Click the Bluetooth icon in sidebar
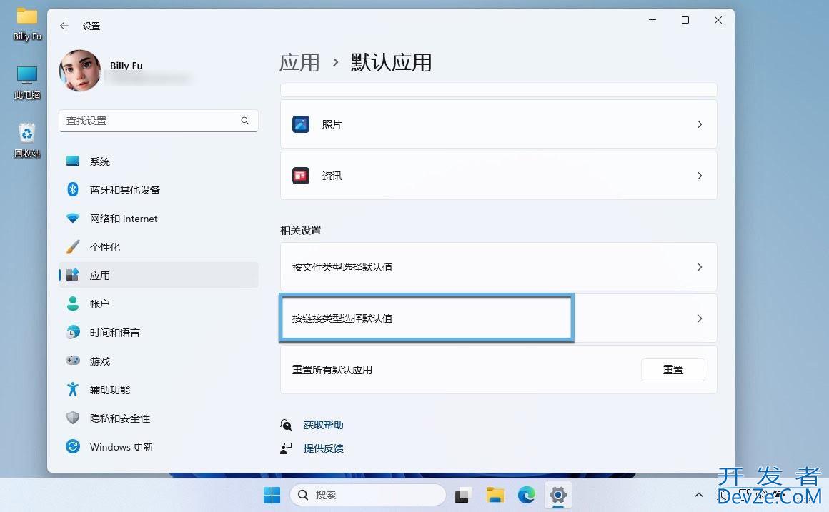This screenshot has width=829, height=512. pos(72,189)
